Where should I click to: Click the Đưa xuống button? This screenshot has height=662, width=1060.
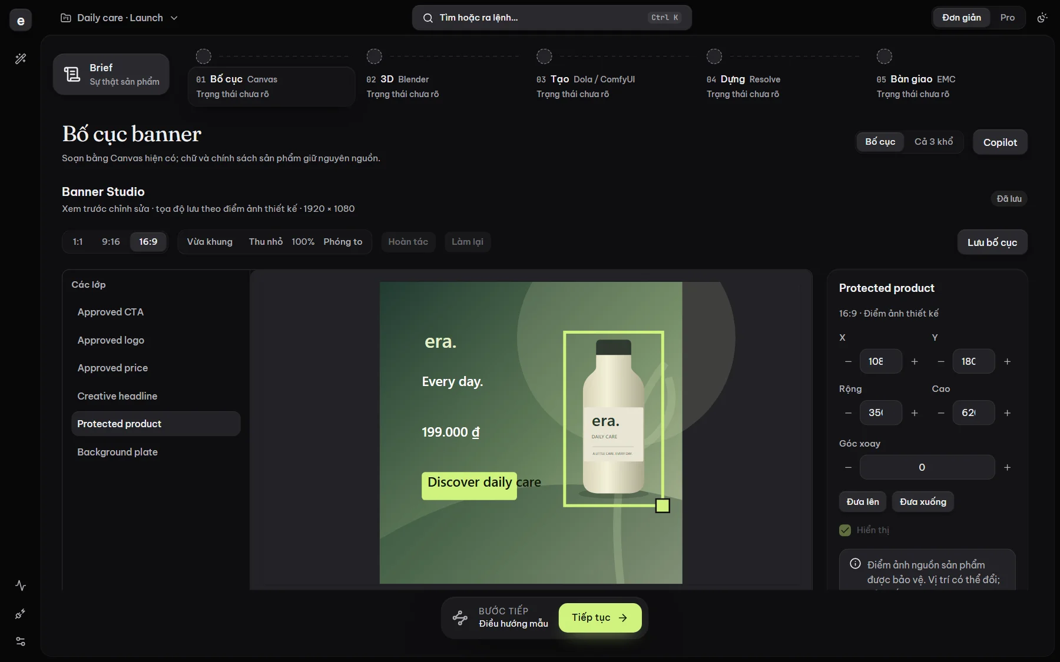[923, 502]
